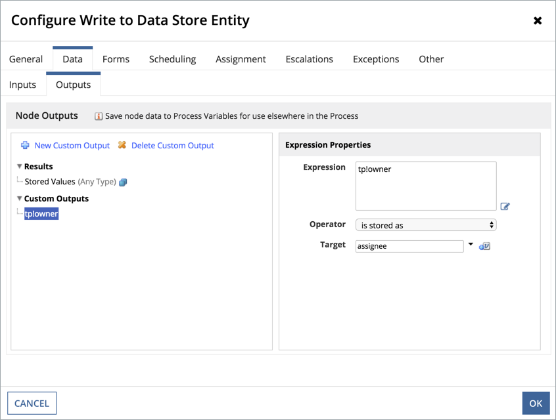Viewport: 556px width, 420px height.
Task: Select the Inputs sub-tab
Action: coord(22,85)
